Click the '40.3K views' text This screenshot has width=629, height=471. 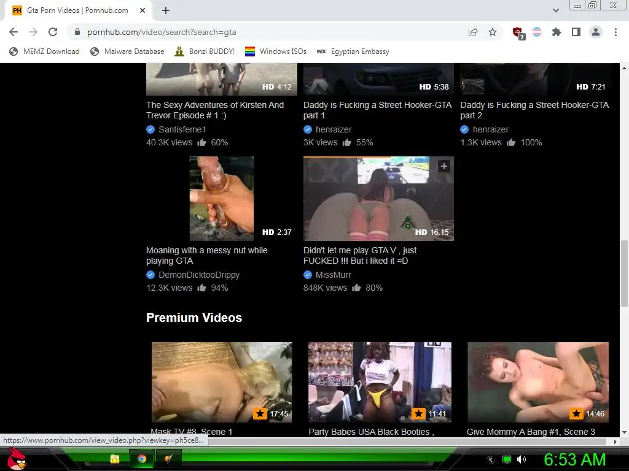tap(170, 142)
